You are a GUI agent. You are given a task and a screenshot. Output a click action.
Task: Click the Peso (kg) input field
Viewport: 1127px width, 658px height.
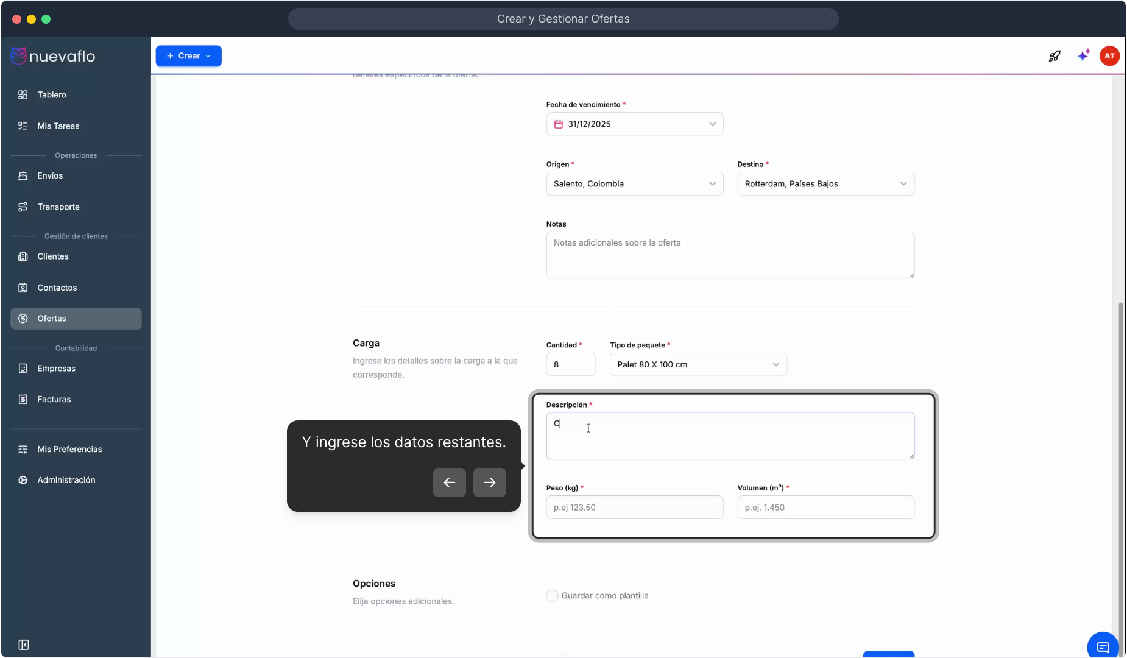click(634, 508)
